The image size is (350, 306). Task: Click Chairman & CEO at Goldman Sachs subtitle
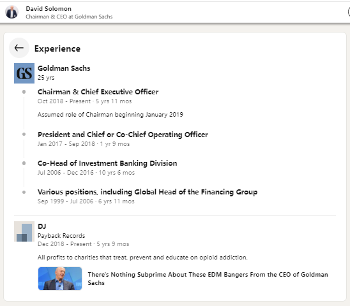pyautogui.click(x=69, y=17)
